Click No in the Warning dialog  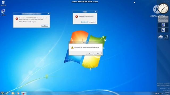tap(98, 53)
